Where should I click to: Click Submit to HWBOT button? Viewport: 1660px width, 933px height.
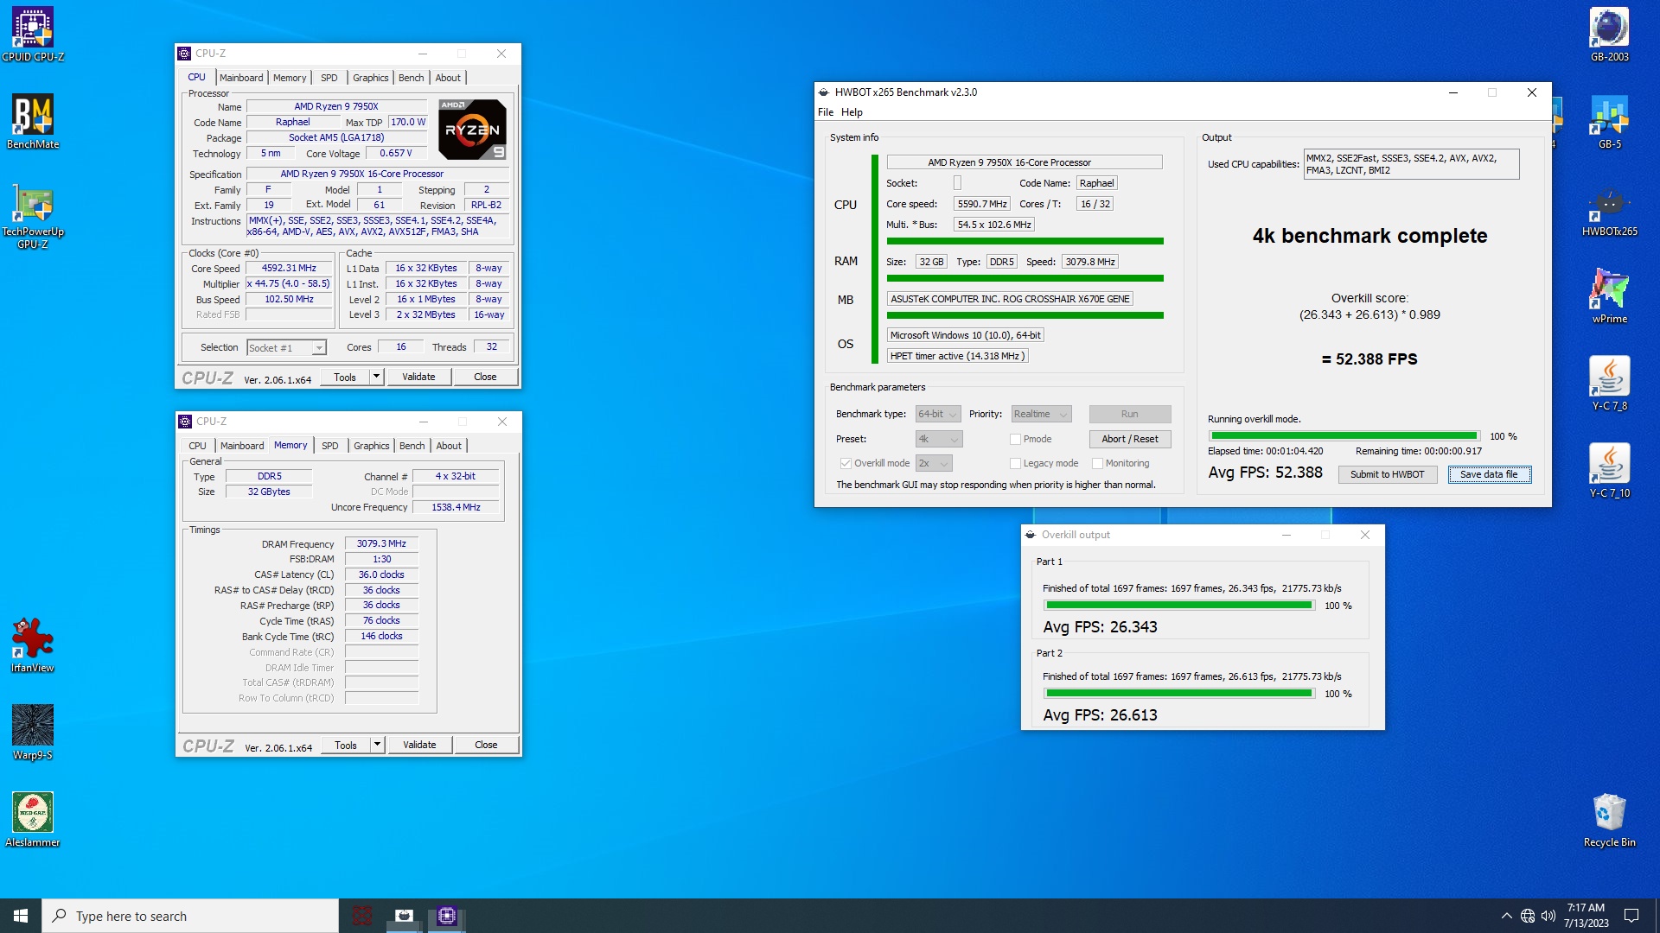(1387, 474)
